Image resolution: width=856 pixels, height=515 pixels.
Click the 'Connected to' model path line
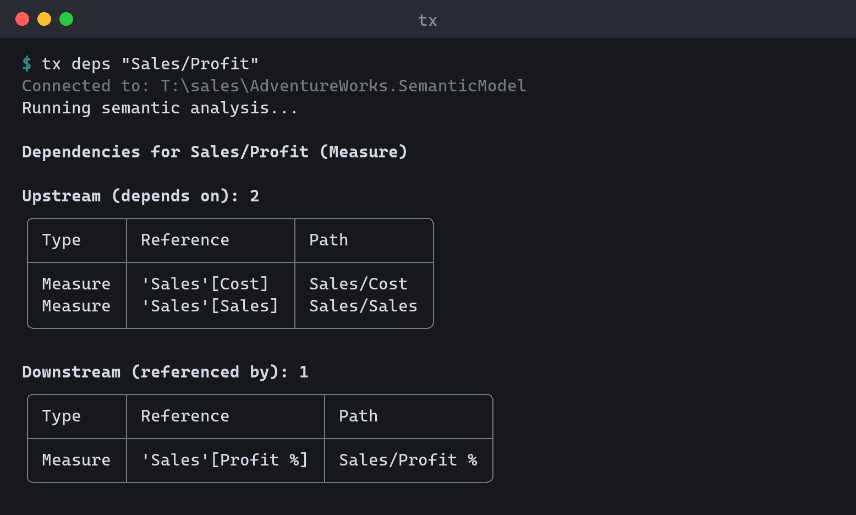tap(274, 86)
